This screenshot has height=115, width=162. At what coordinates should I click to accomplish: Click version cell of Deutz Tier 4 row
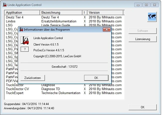pos(105,17)
